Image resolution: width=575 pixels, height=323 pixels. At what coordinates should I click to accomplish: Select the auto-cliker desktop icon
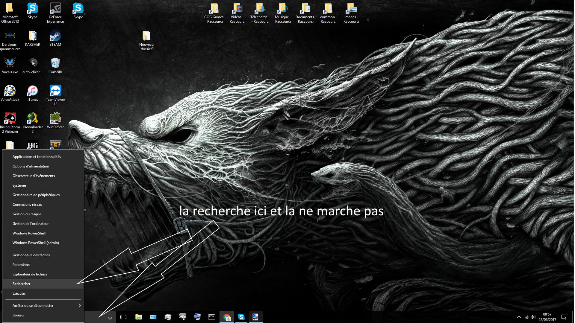click(x=33, y=66)
